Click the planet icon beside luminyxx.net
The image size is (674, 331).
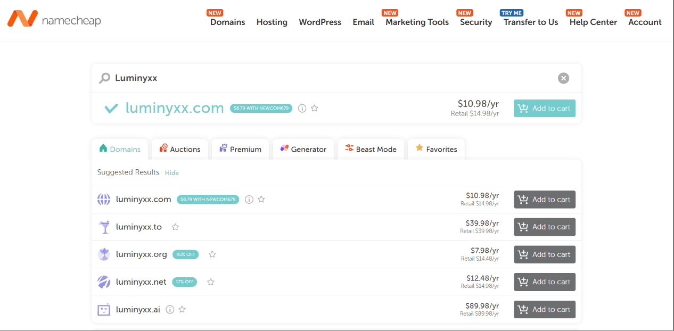[x=104, y=282]
